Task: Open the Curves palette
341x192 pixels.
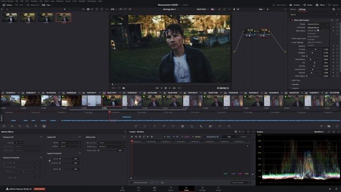Action: tap(136, 126)
